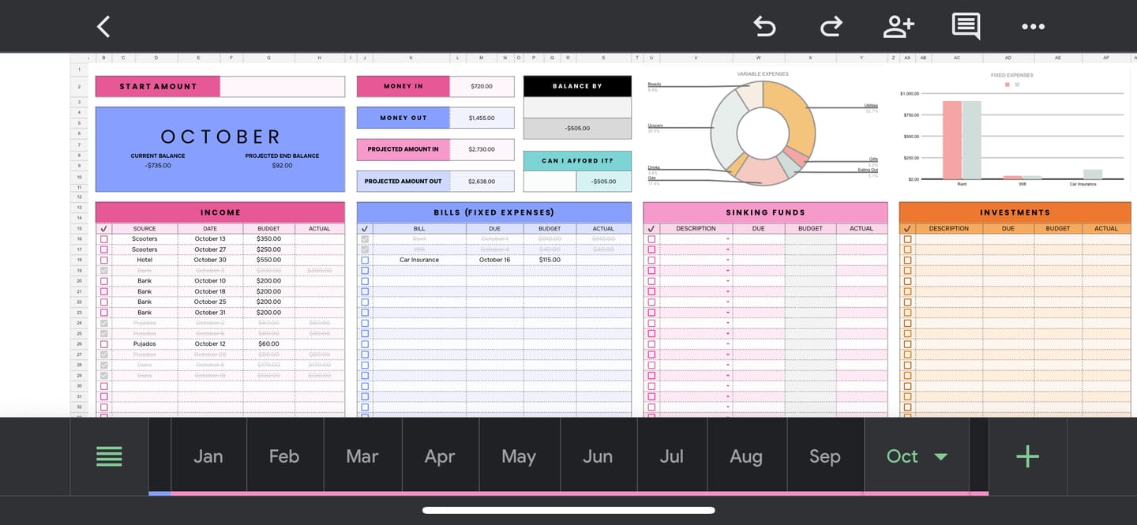Mark the Car Insurance bill as paid

pyautogui.click(x=365, y=260)
